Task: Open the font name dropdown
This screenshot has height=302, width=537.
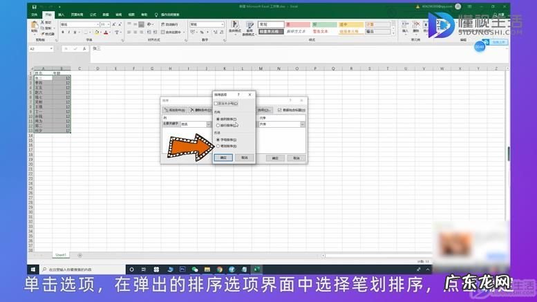Action: coord(97,24)
